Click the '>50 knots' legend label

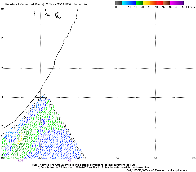tap(188, 7)
